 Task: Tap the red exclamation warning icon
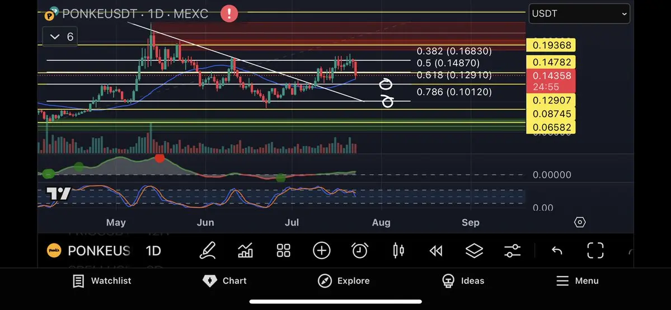(x=229, y=13)
